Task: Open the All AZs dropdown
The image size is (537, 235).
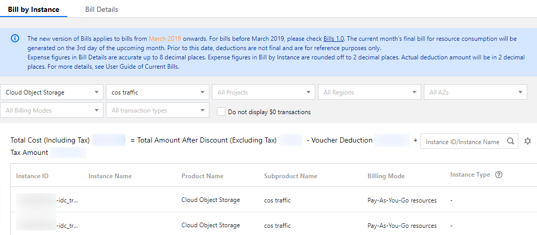Action: point(475,92)
